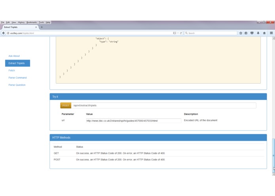Click the Description column header
Image resolution: width=275 pixels, height=196 pixels.
pyautogui.click(x=191, y=114)
